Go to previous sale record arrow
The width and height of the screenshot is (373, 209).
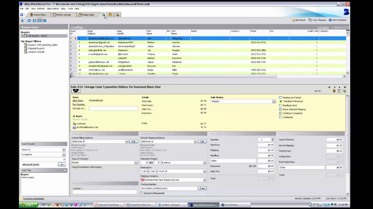coord(335,87)
